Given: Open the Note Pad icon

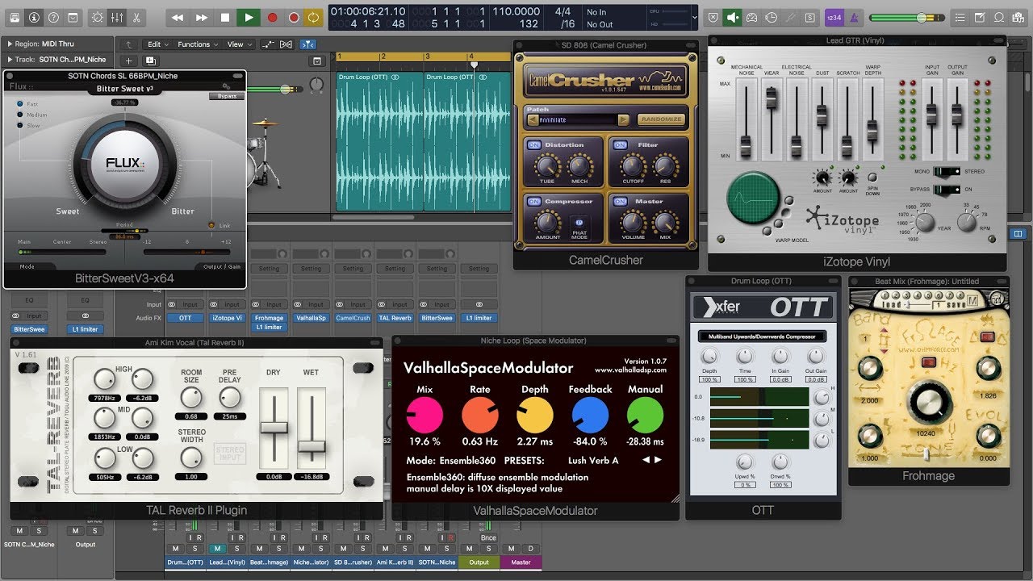Looking at the screenshot, I should tap(981, 17).
